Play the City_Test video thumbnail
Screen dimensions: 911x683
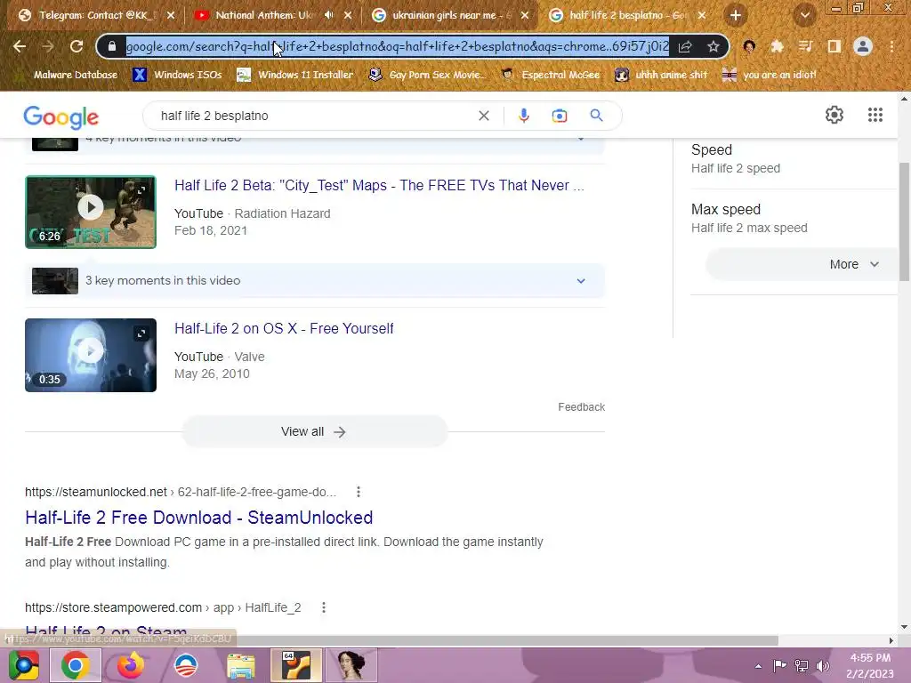(91, 212)
